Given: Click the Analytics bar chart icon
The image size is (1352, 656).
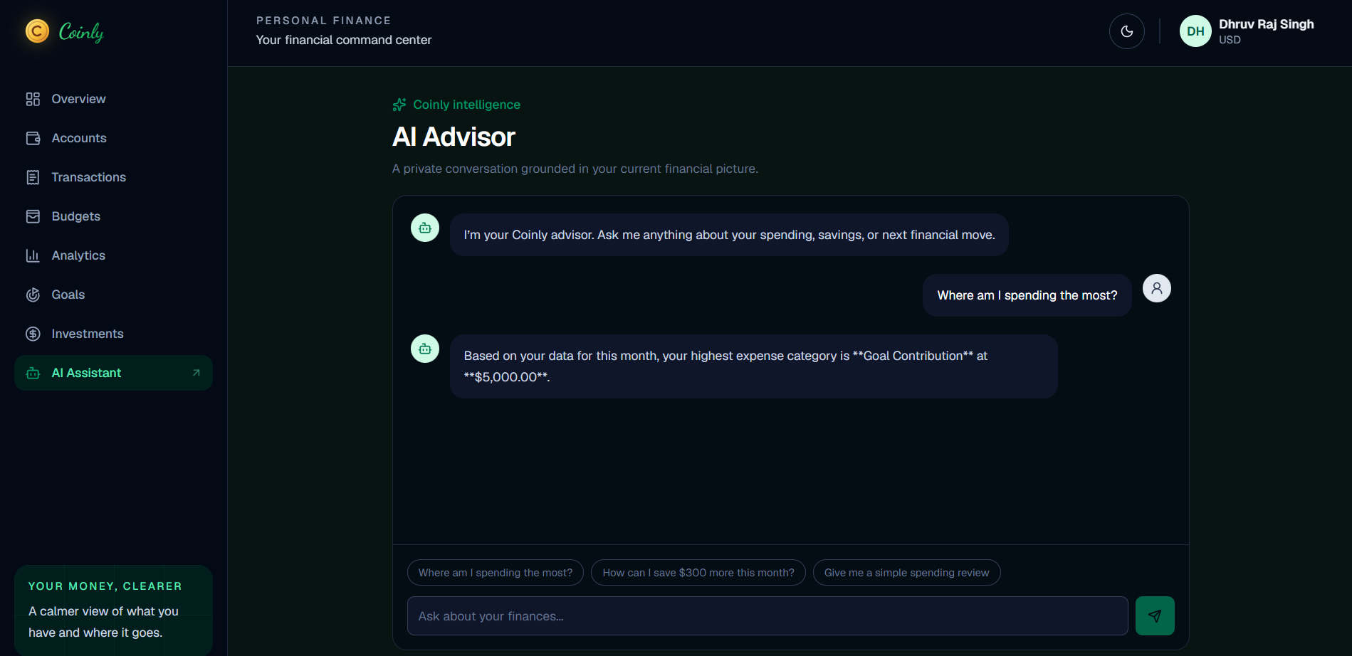Looking at the screenshot, I should pyautogui.click(x=33, y=255).
